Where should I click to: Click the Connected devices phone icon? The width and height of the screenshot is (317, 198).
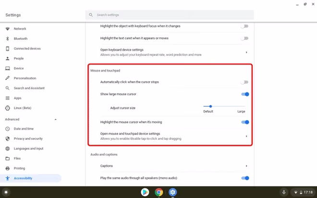pyautogui.click(x=8, y=49)
